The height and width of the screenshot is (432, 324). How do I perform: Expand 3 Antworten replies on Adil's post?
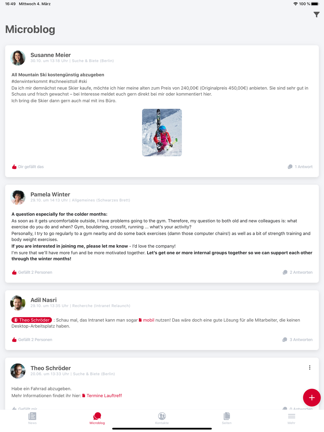coord(297,340)
